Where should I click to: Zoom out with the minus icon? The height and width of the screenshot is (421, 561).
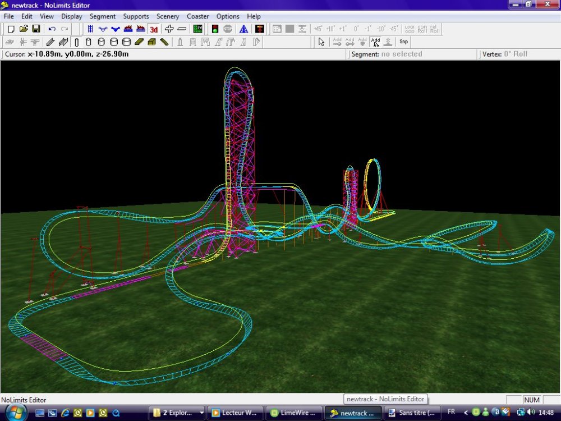182,29
